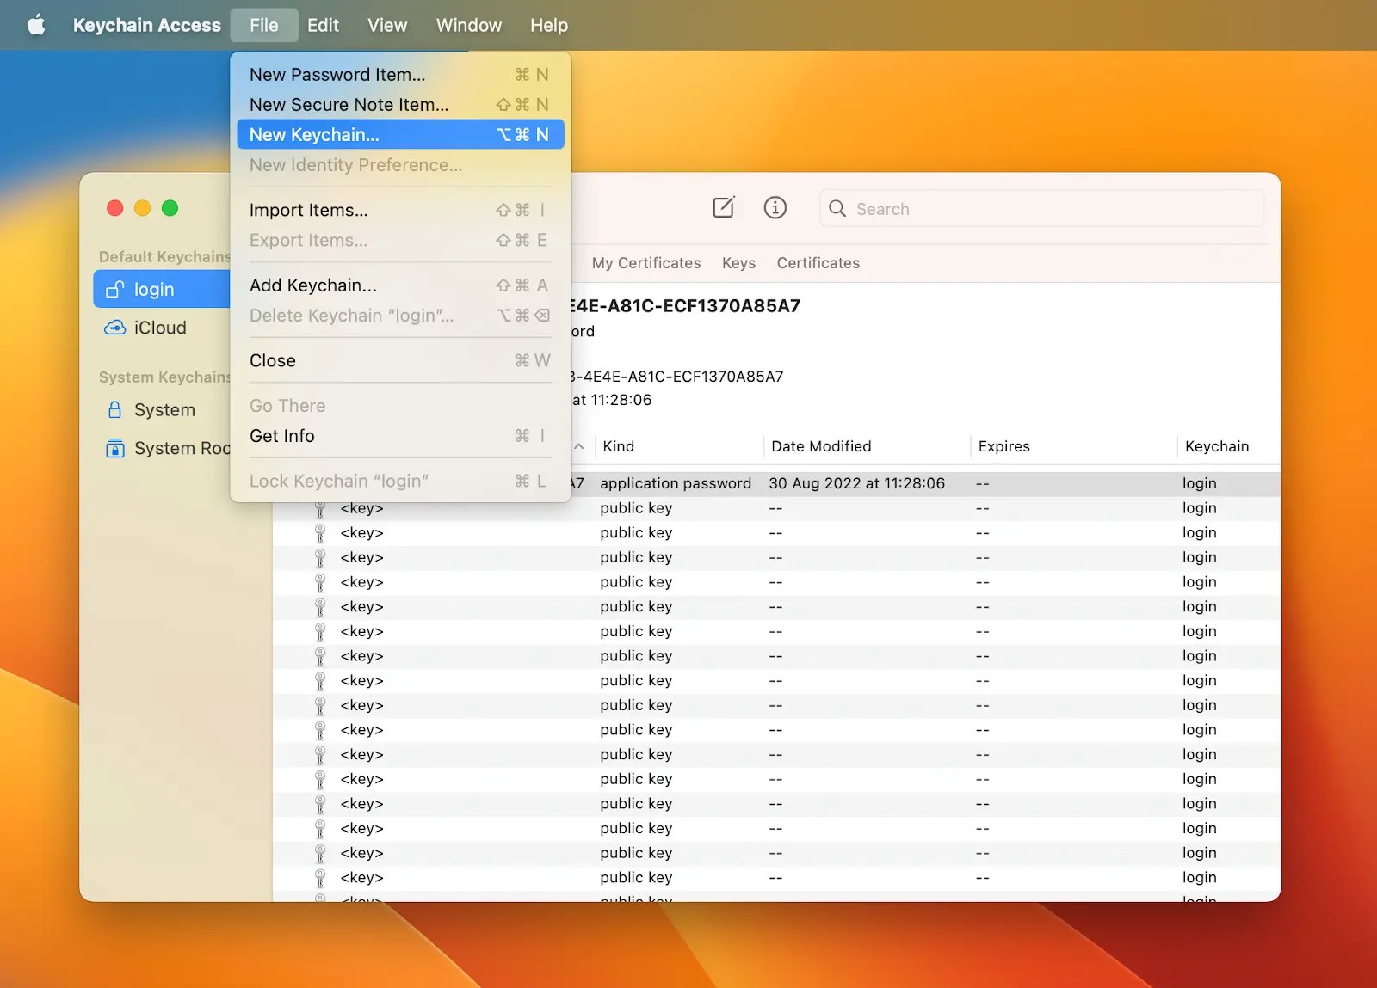
Task: Sort list by the Keychain column
Action: 1217,446
